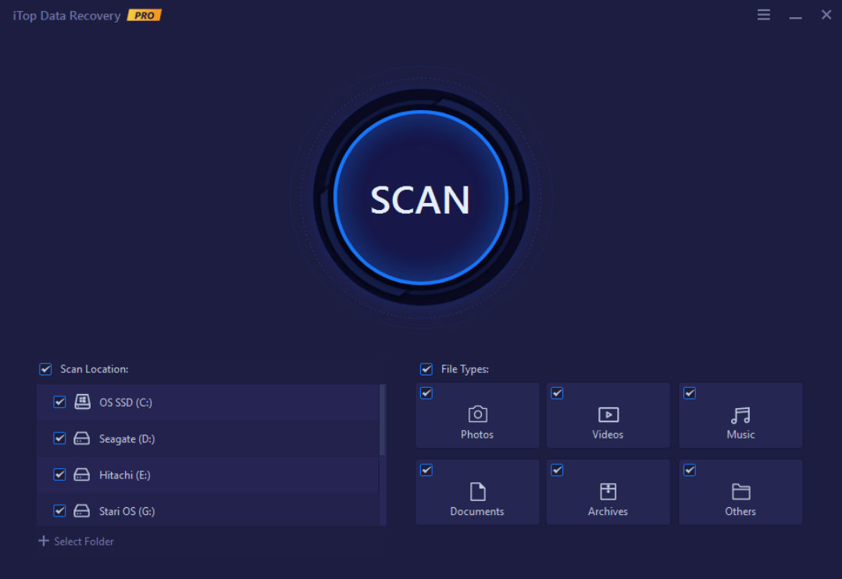This screenshot has height=579, width=842.
Task: Select the Hitachi (E:) label
Action: point(125,475)
